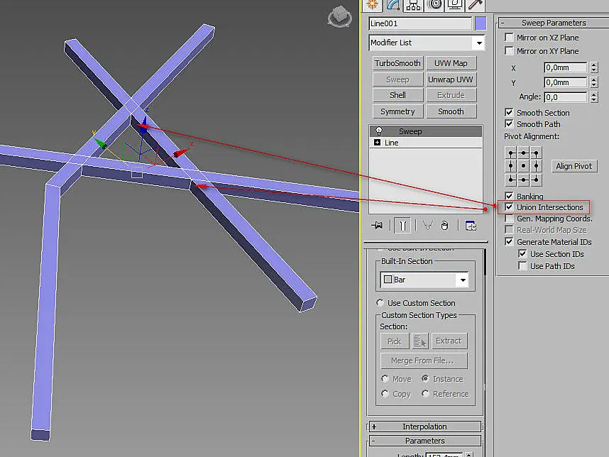Uncheck Smooth Section checkbox

coord(509,112)
